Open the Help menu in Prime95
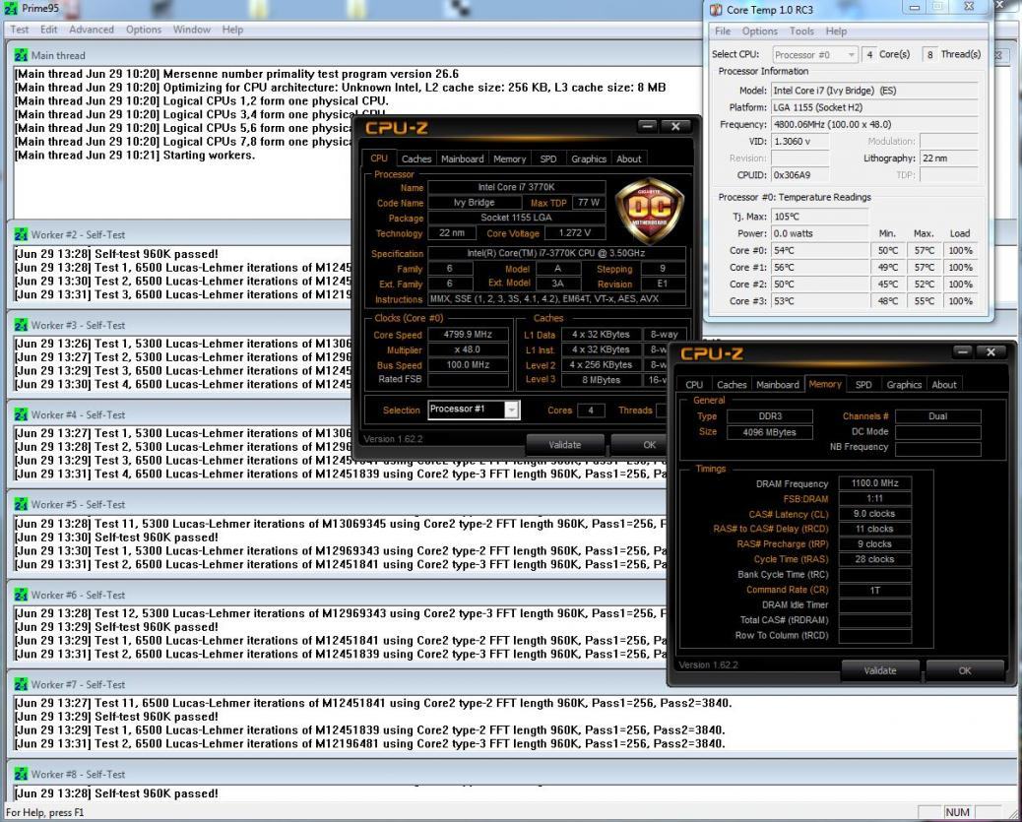The height and width of the screenshot is (822, 1022). 232,30
